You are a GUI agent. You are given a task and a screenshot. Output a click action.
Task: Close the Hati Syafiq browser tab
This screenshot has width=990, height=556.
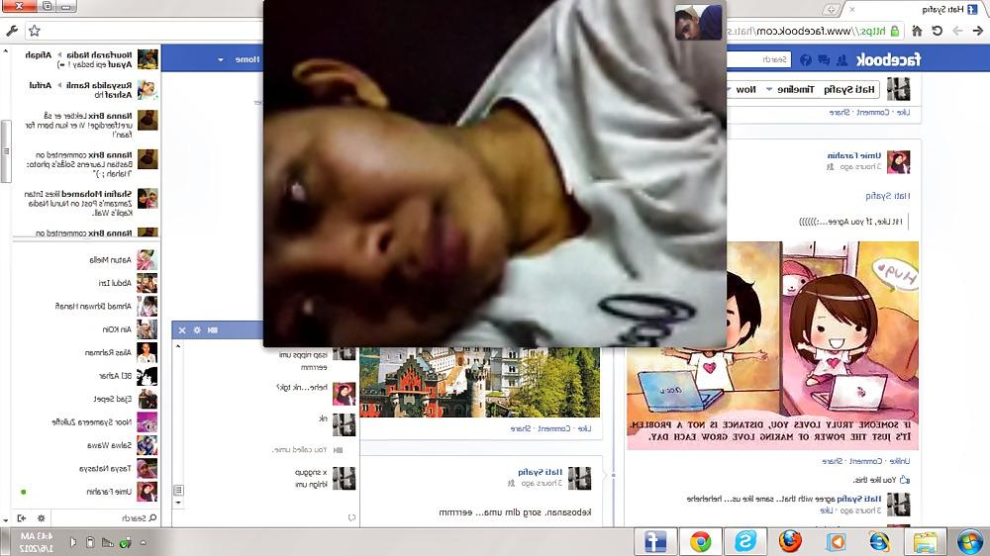click(x=851, y=9)
